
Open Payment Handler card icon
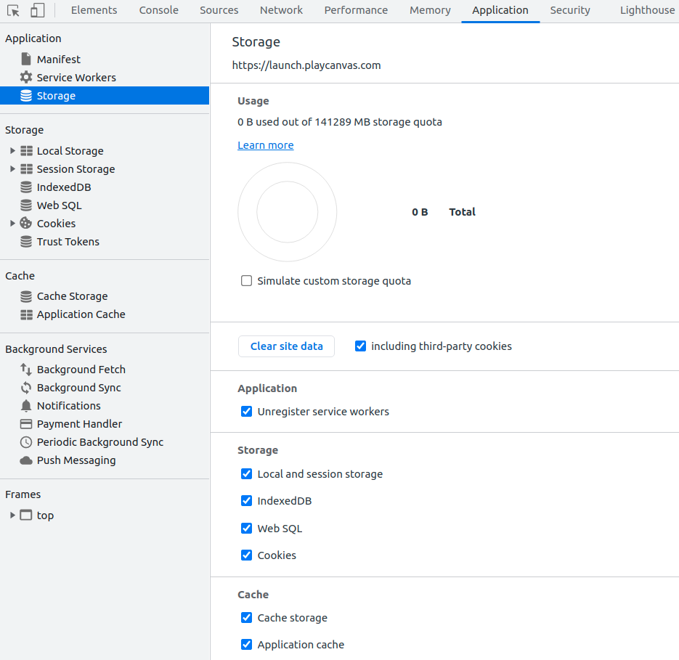[26, 424]
